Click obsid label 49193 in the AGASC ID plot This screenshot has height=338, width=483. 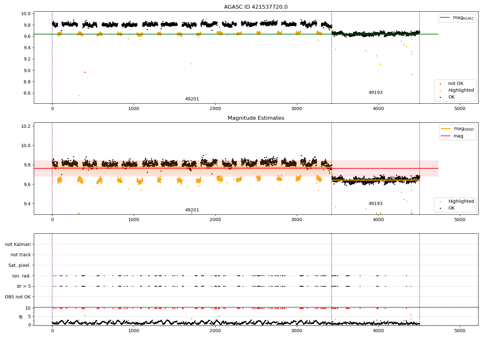click(x=375, y=93)
